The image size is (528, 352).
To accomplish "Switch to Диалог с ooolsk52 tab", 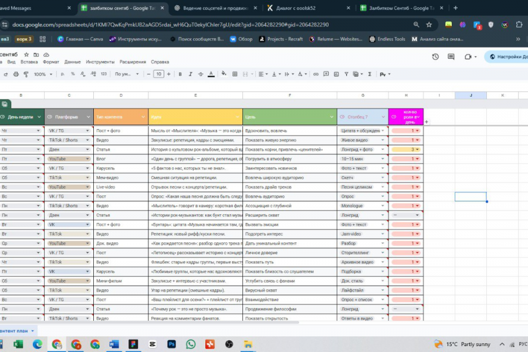I will click(x=308, y=8).
